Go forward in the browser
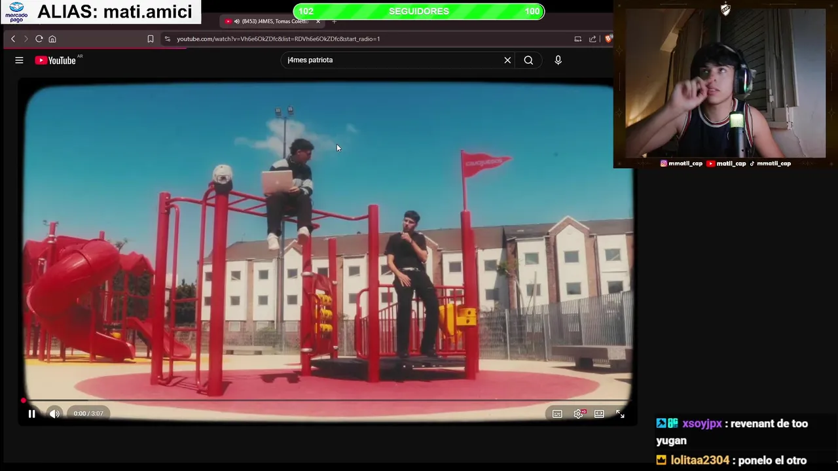 pos(26,39)
